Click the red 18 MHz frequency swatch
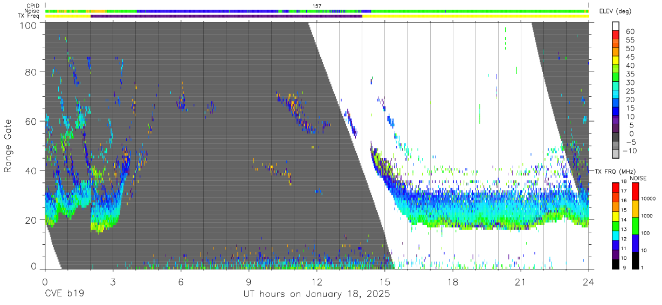This screenshot has height=305, width=662. pos(615,187)
